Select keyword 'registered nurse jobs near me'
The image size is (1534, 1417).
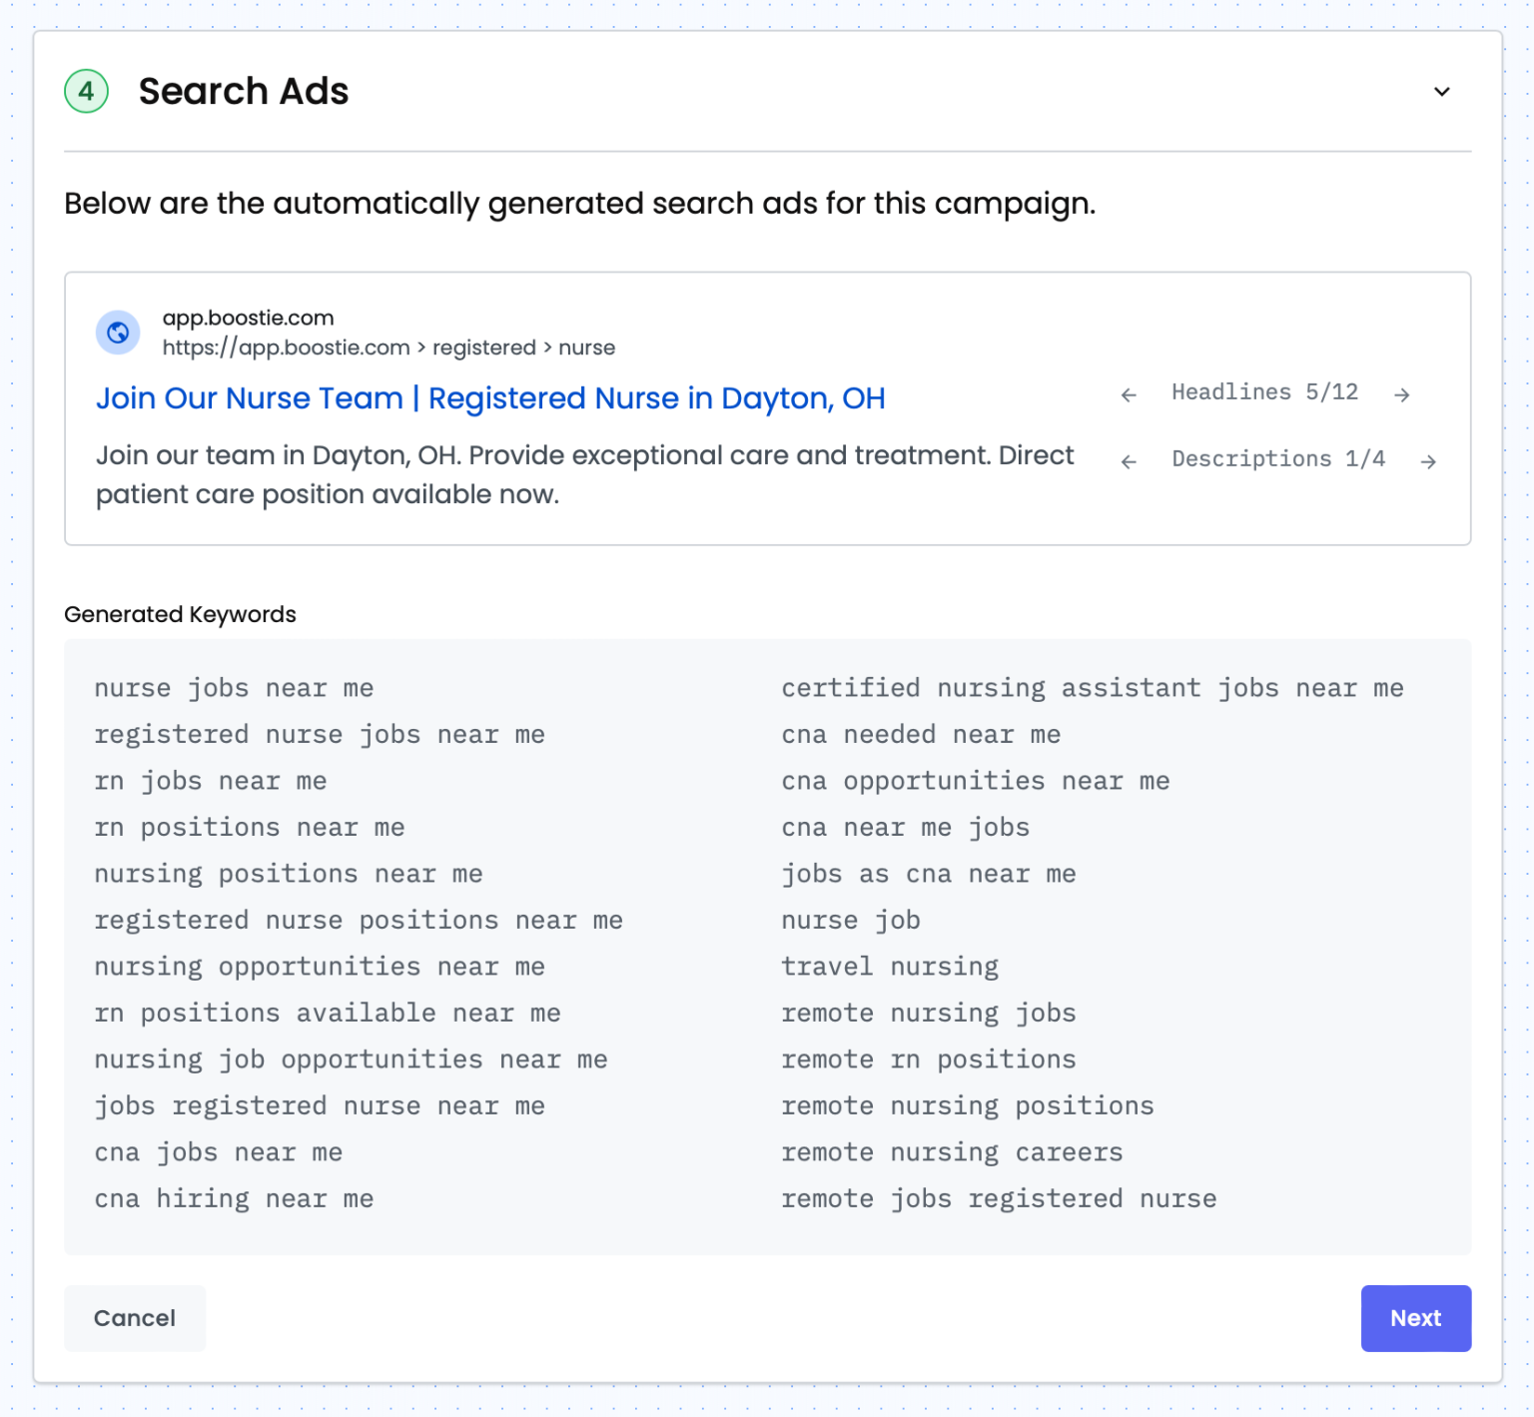point(320,735)
